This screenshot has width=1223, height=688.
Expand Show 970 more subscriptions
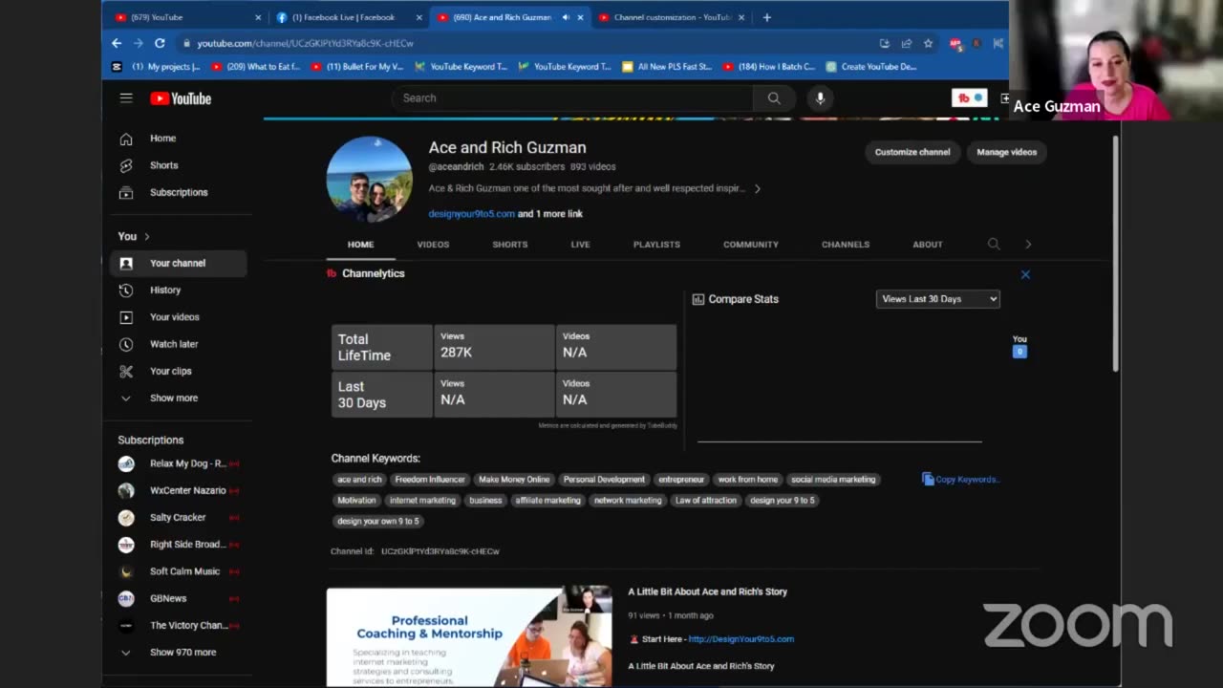pos(182,652)
